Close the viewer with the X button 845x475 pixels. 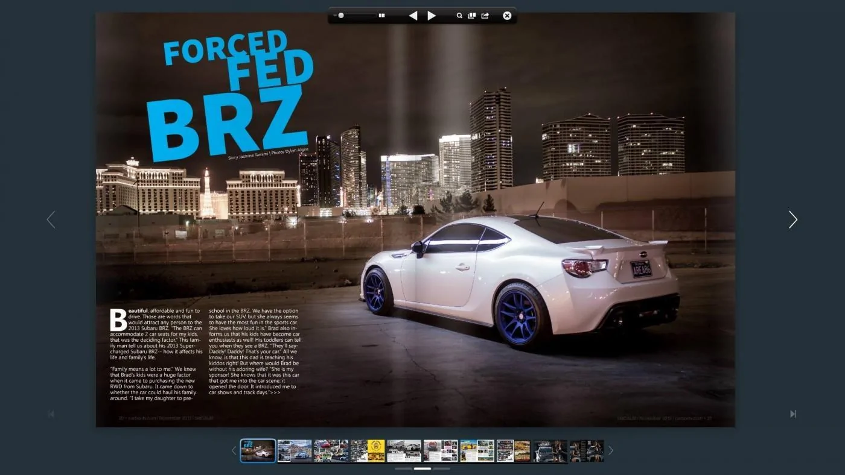507,16
